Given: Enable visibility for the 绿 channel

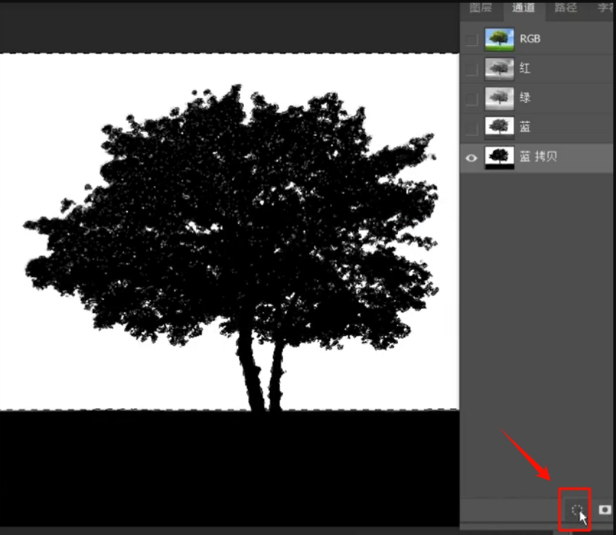Looking at the screenshot, I should point(471,98).
